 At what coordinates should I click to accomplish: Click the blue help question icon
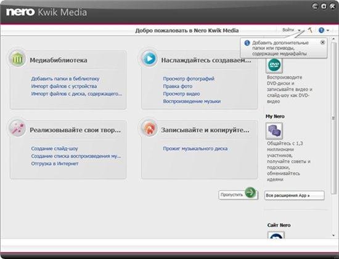[321, 30]
